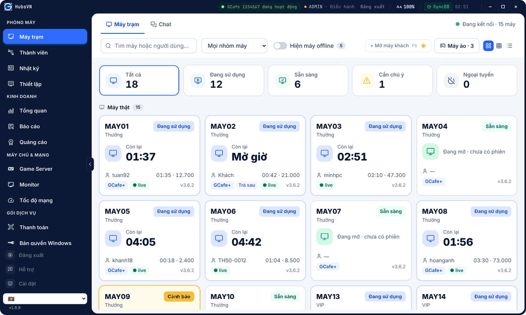The height and width of the screenshot is (315, 526).
Task: Open Báo cáo reports page
Action: click(x=45, y=126)
